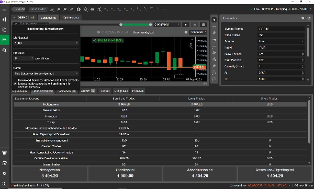314x189 pixels.
Task: Click the left handle of date range slider
Action: 121,25
